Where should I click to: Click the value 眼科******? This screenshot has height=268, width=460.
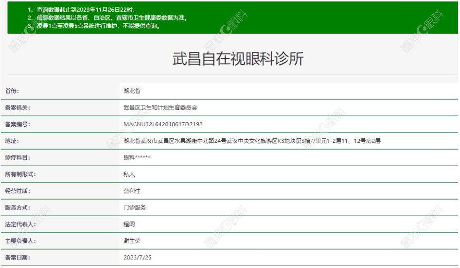(x=137, y=158)
